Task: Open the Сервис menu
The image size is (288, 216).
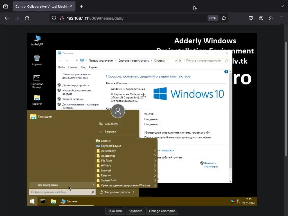Action: (x=93, y=67)
